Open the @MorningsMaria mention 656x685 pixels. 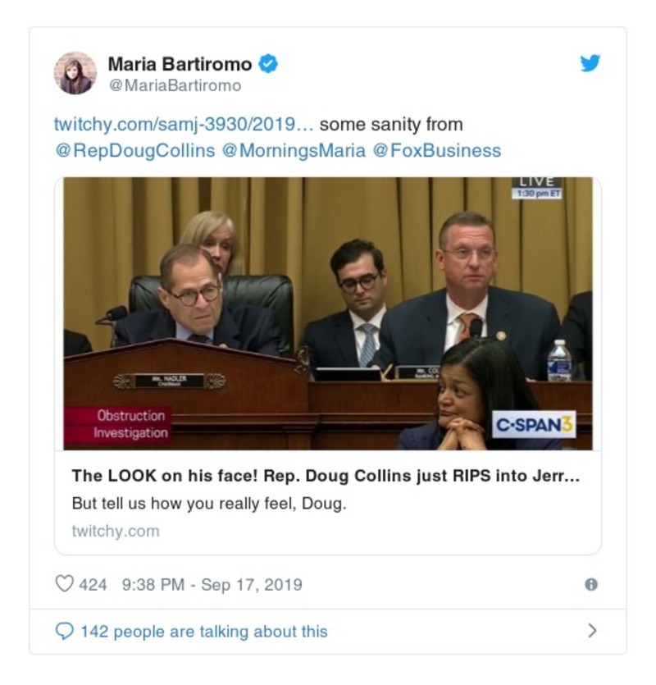pos(294,151)
